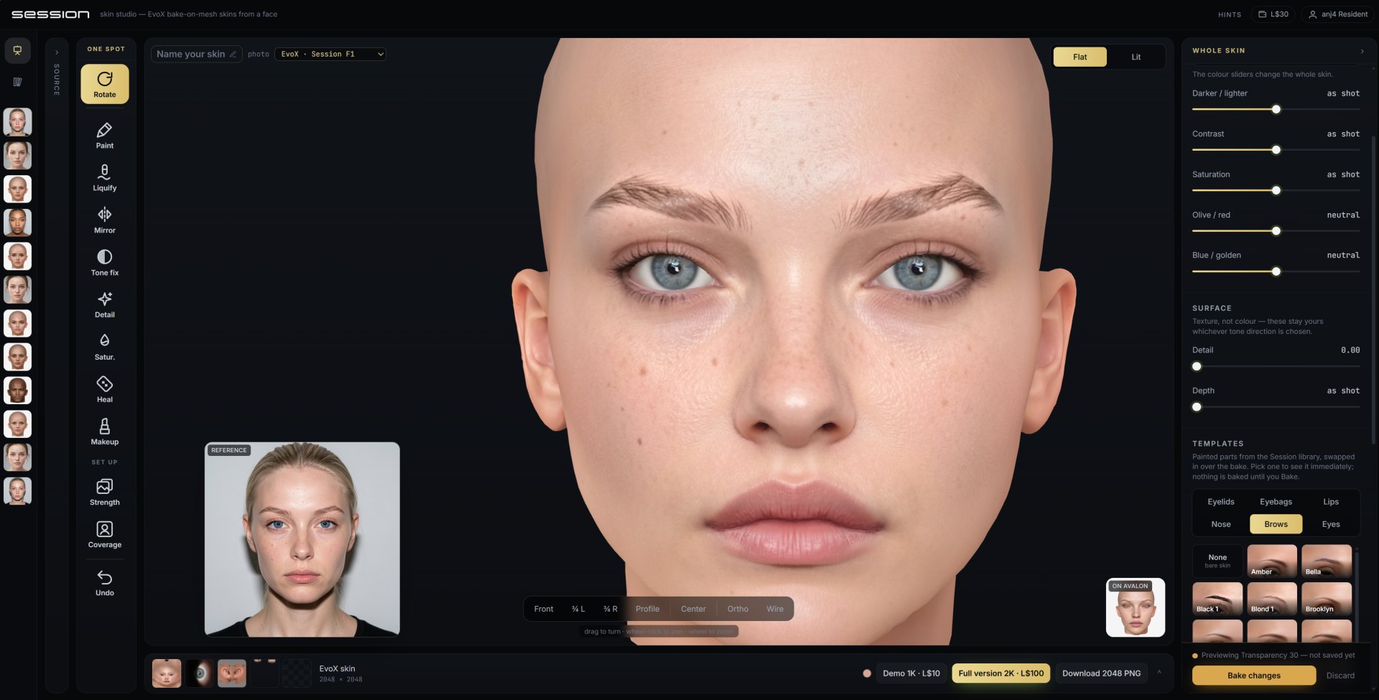Screen dimensions: 1379x700
Task: Open the Makeup tool
Action: tap(105, 432)
